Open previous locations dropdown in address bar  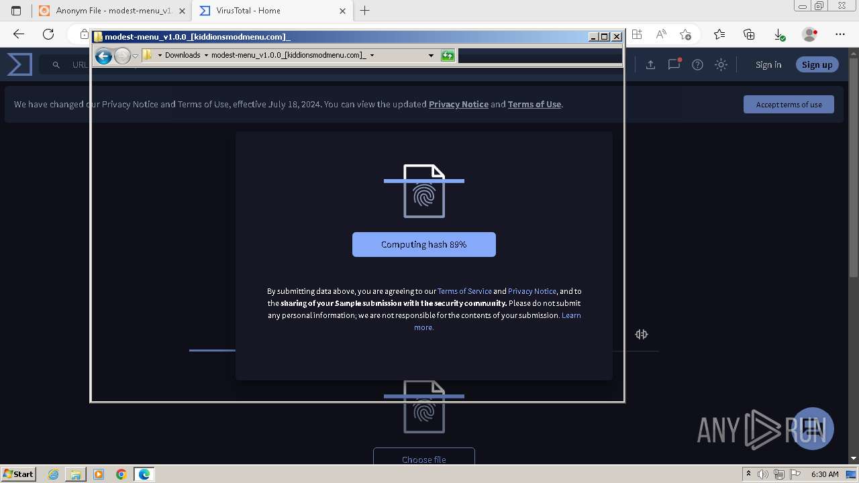(431, 55)
